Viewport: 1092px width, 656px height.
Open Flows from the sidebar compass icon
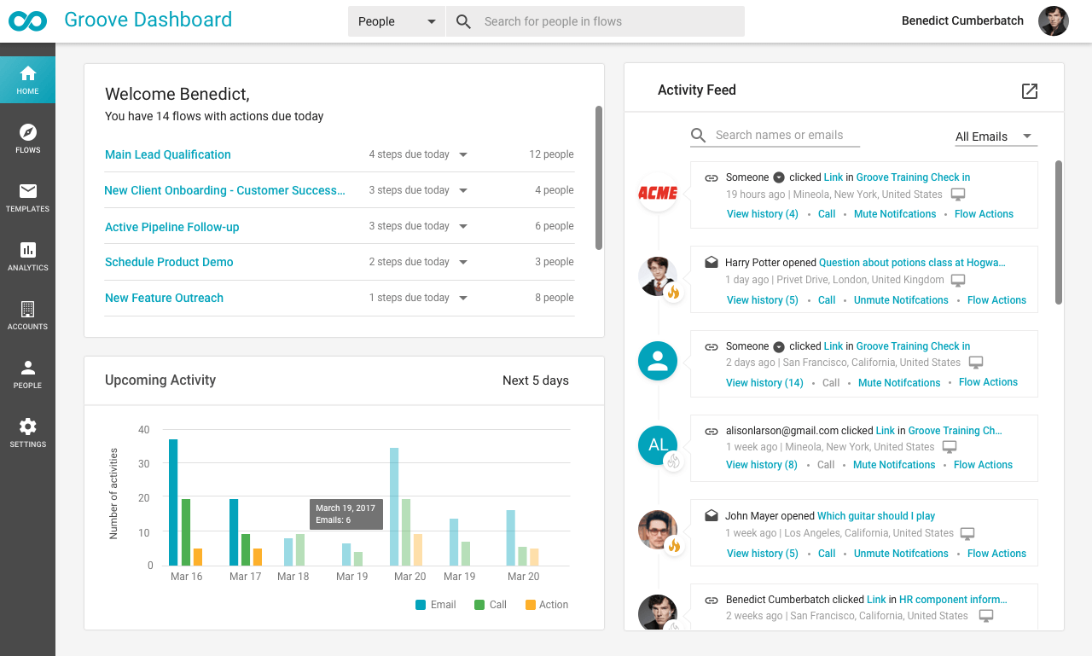[x=27, y=138]
